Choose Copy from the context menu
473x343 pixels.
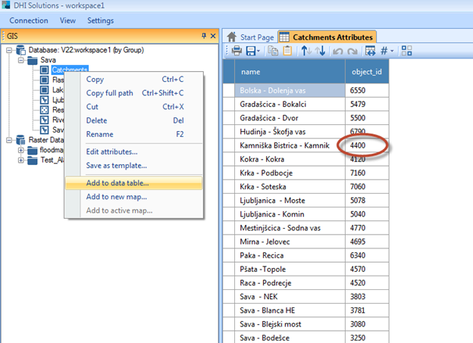(133, 80)
